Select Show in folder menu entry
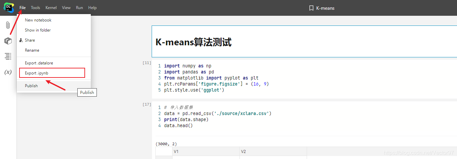 [x=54, y=30]
